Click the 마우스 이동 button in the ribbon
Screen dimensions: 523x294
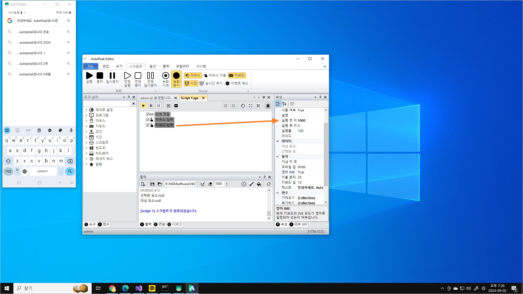tap(214, 76)
